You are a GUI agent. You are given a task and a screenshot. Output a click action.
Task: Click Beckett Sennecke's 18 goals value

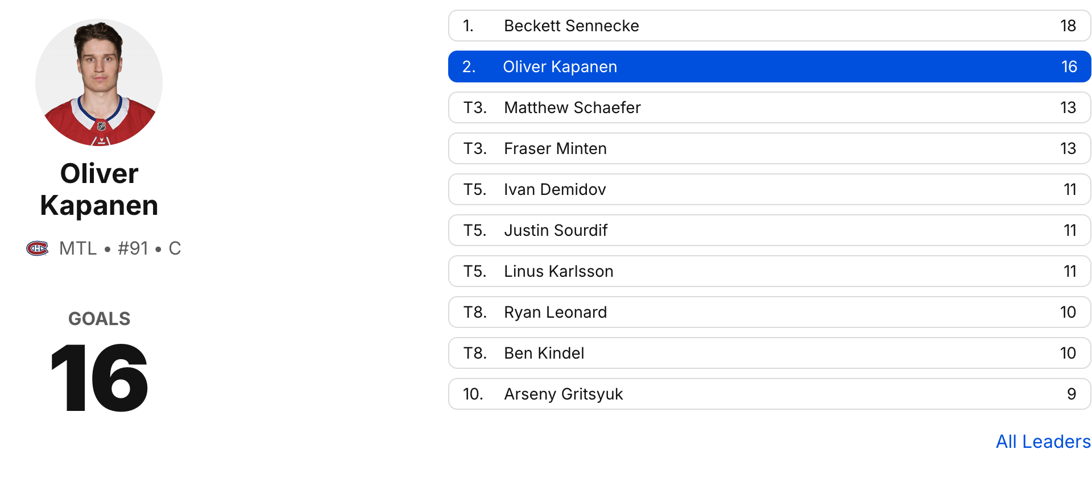tap(1068, 26)
